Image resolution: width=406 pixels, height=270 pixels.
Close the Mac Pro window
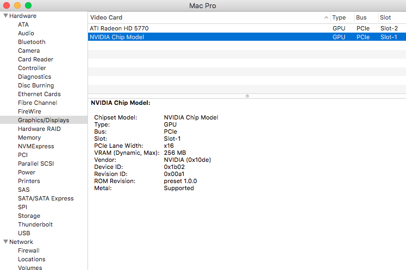pos(7,5)
